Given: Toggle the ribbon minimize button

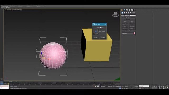Looking at the screenshot, I should (x=44, y=6).
